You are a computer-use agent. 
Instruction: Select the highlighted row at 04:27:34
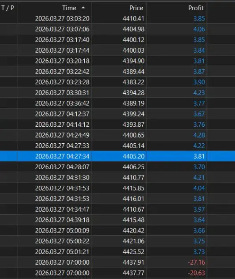pos(118,156)
